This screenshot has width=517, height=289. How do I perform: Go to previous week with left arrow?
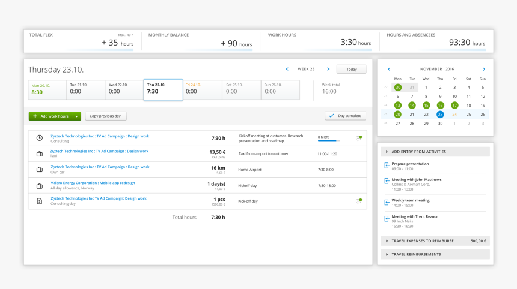point(287,69)
